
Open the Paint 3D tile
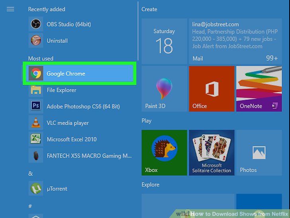click(x=164, y=89)
